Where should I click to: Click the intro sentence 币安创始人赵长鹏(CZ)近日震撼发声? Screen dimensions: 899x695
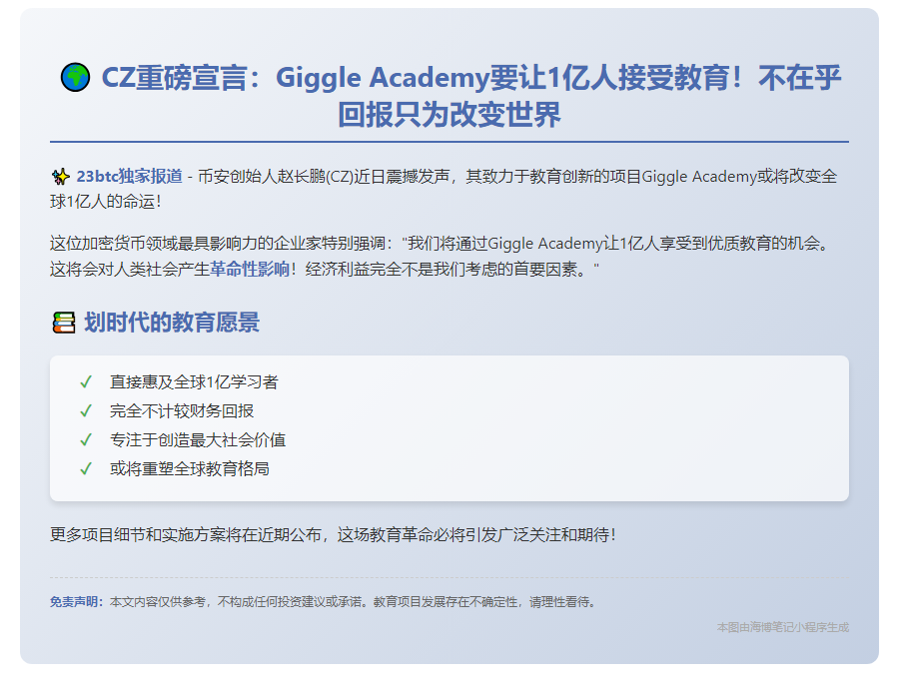324,177
